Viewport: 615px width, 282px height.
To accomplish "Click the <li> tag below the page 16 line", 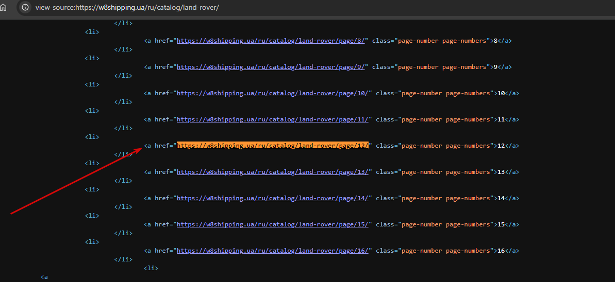I will (151, 268).
